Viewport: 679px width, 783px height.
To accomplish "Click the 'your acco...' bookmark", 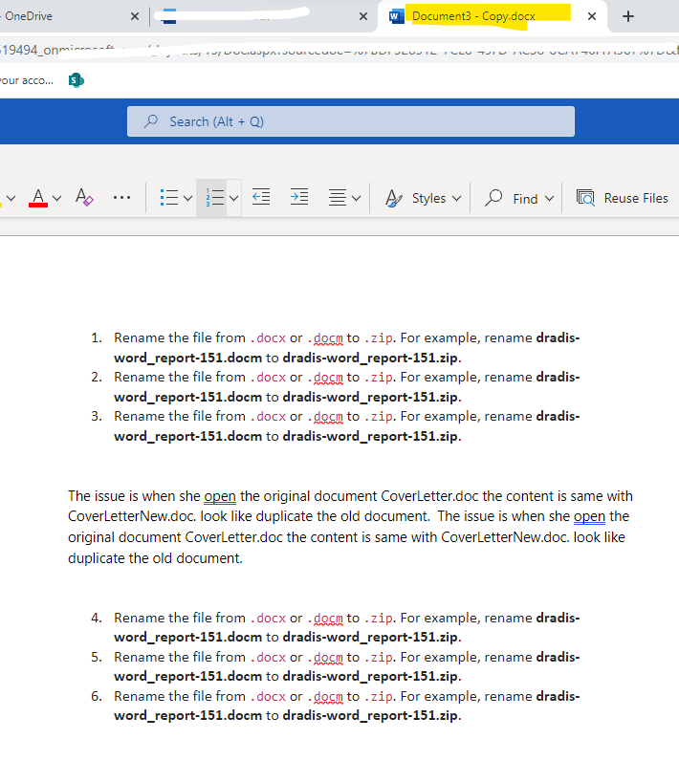I will pyautogui.click(x=26, y=80).
